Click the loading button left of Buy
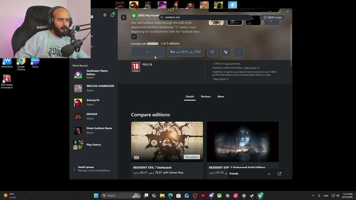Viewport: 356px width, 200px height. pos(148,52)
